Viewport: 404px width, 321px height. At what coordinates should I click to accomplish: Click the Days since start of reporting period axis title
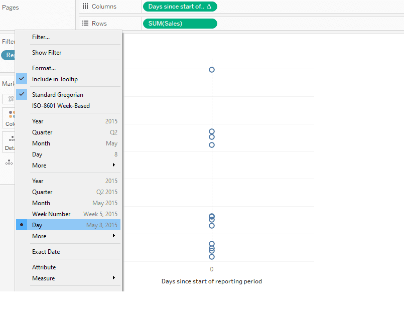[x=211, y=281]
